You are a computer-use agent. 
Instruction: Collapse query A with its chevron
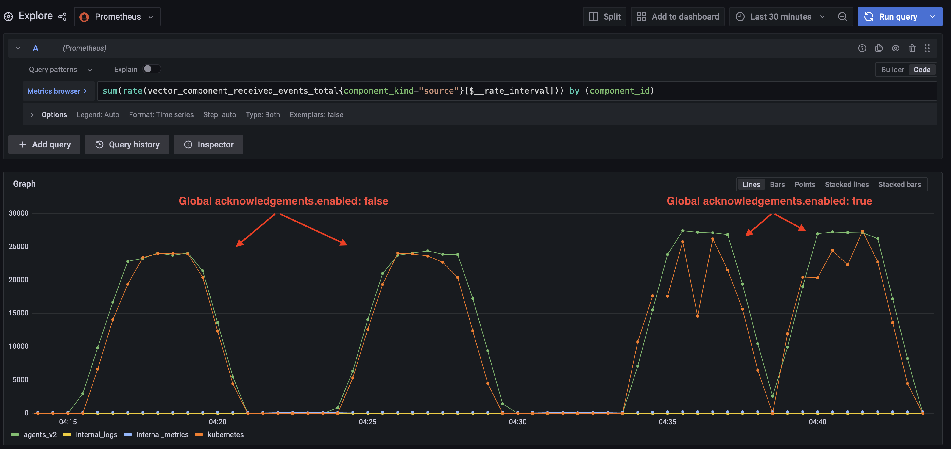click(x=17, y=48)
